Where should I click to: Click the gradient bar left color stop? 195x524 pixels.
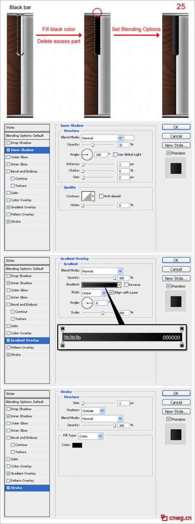63,345
